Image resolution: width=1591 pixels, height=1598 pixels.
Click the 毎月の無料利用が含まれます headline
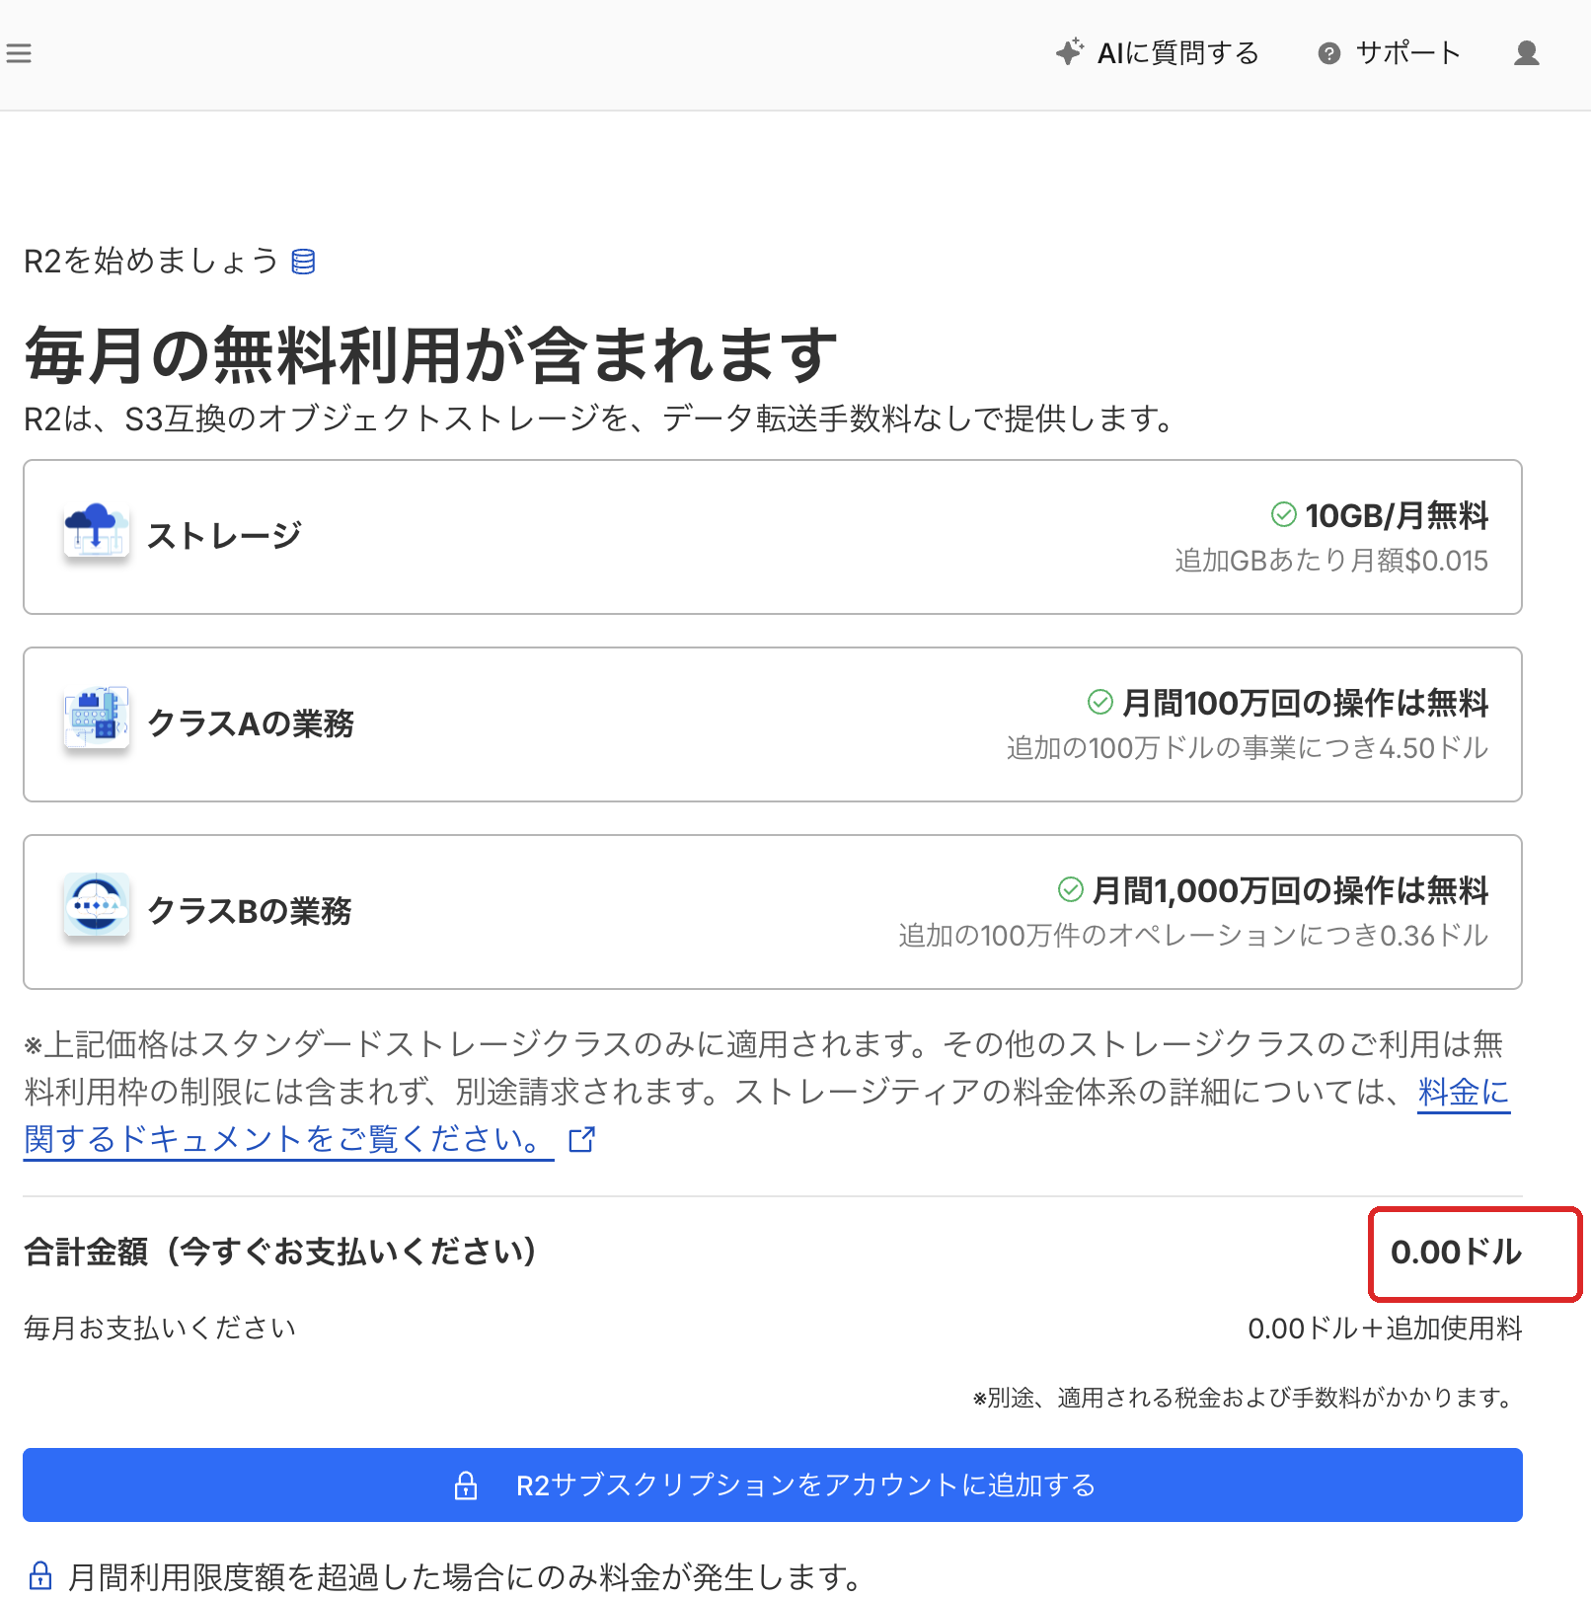[431, 355]
